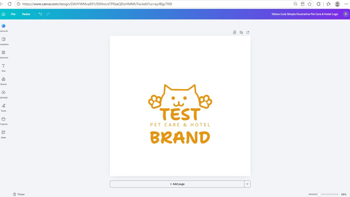Undo the last action
Screen dimensions: 350x197
pos(41,14)
